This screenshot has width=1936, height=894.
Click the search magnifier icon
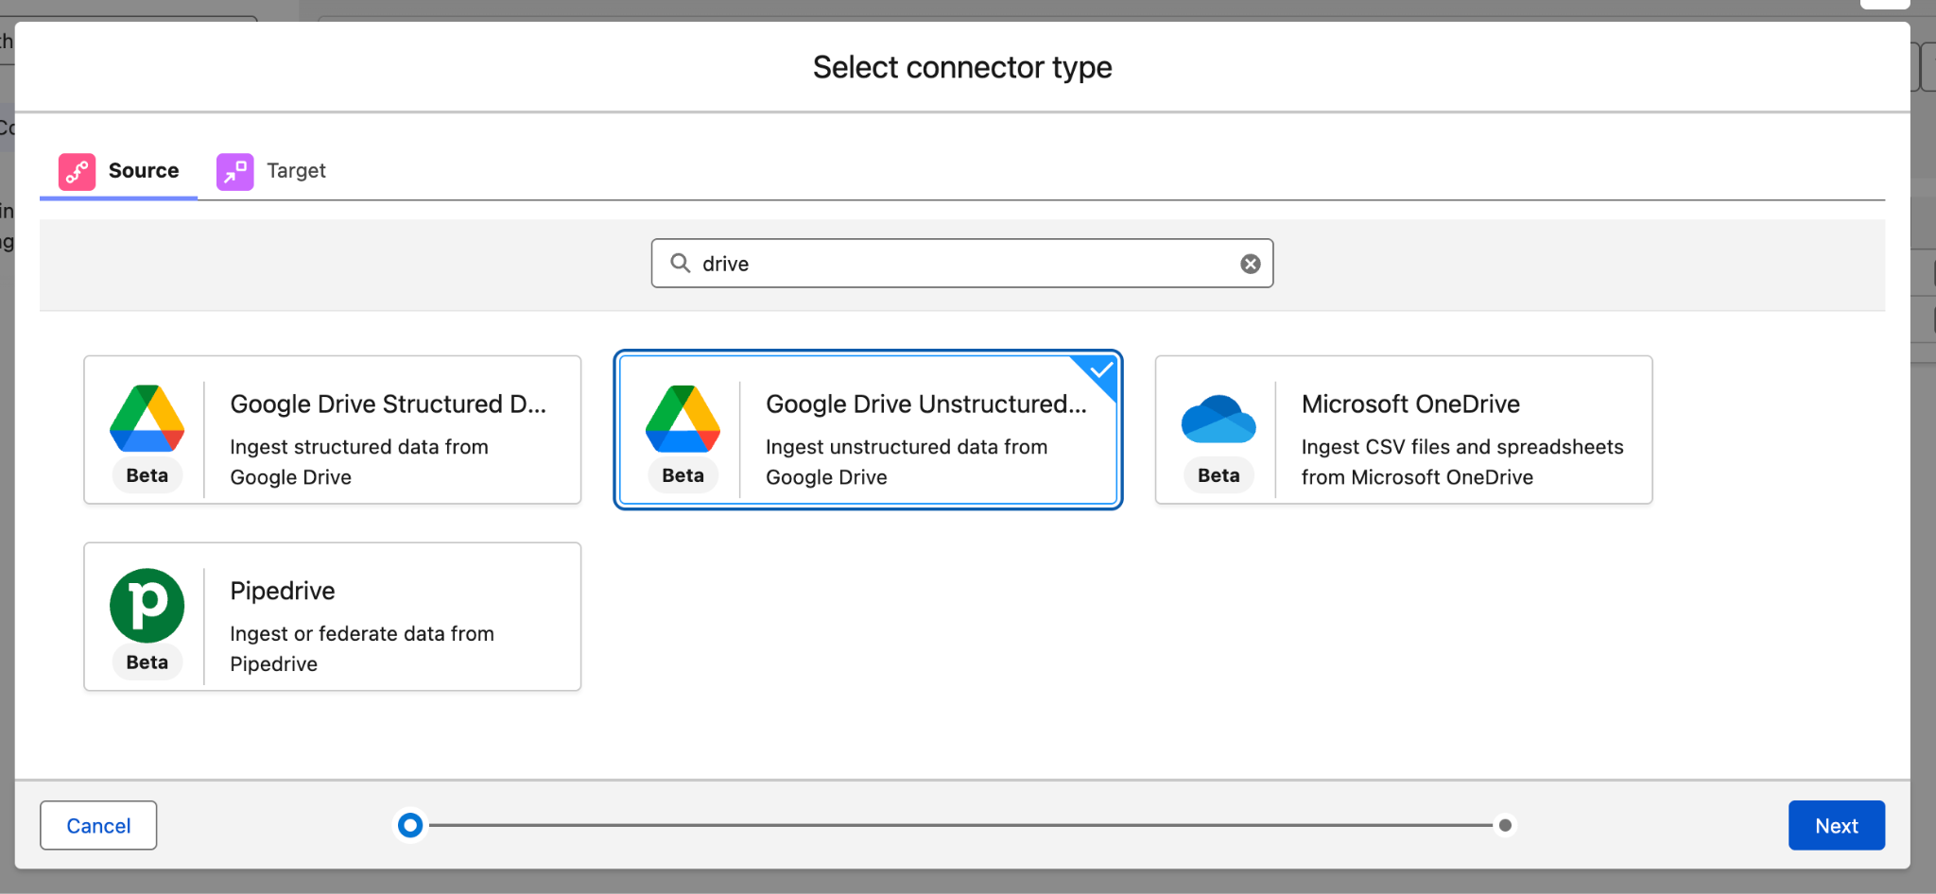coord(680,263)
